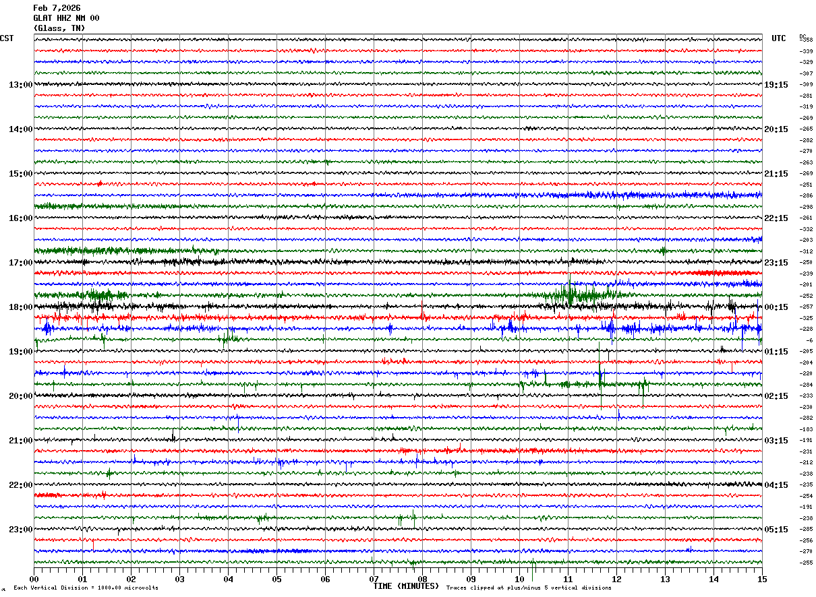Click minute 15 on the time axis
The image size is (816, 597).
pyautogui.click(x=762, y=579)
